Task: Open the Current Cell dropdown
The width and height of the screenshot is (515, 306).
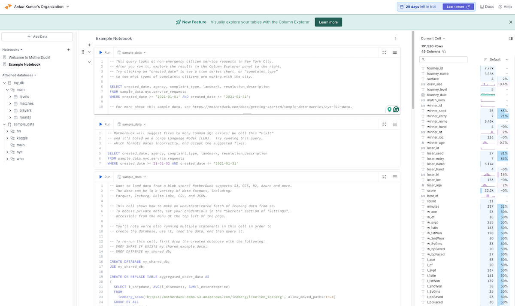Action: (433, 39)
